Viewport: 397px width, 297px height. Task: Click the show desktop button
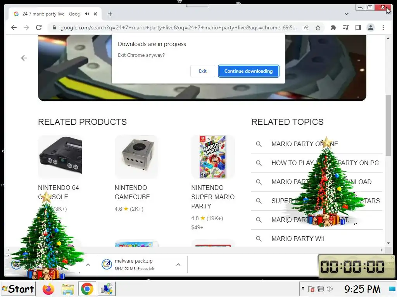click(x=392, y=289)
